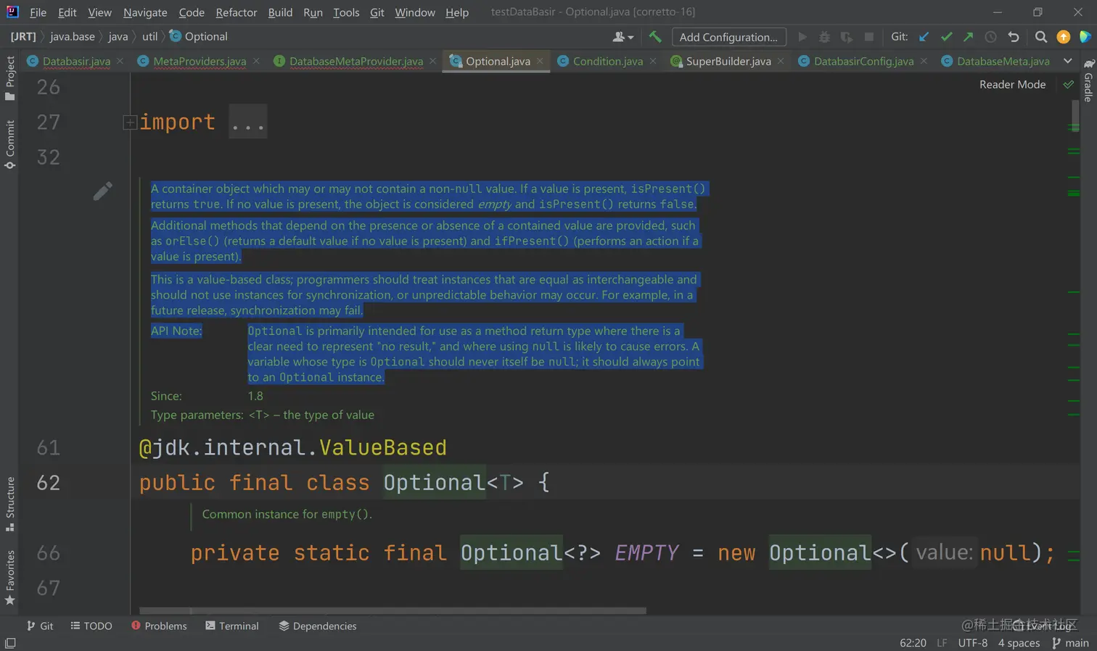Show hidden editor tabs dropdown arrow

tap(1067, 62)
